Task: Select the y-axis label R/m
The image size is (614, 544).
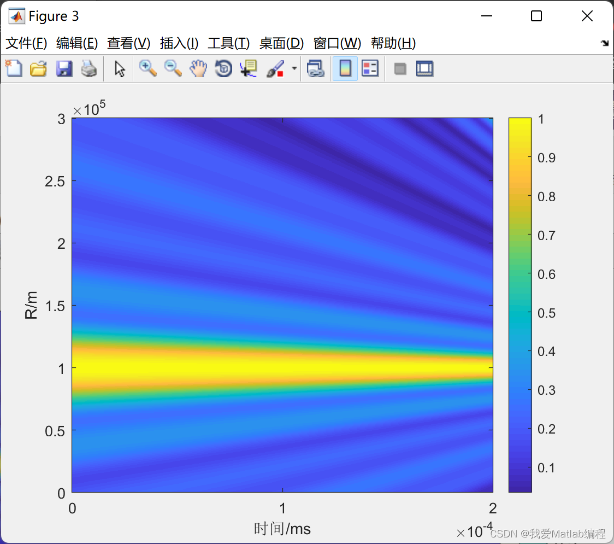Action: [31, 305]
